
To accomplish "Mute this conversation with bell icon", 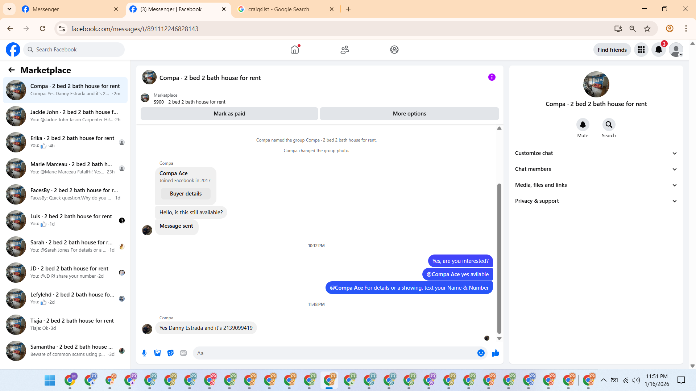I will 583,125.
